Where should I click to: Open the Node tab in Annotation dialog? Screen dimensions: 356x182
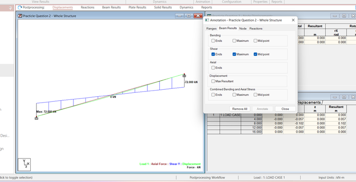(243, 28)
